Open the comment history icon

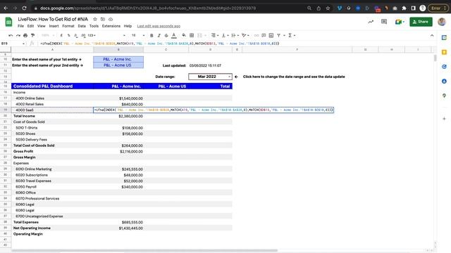384,22
